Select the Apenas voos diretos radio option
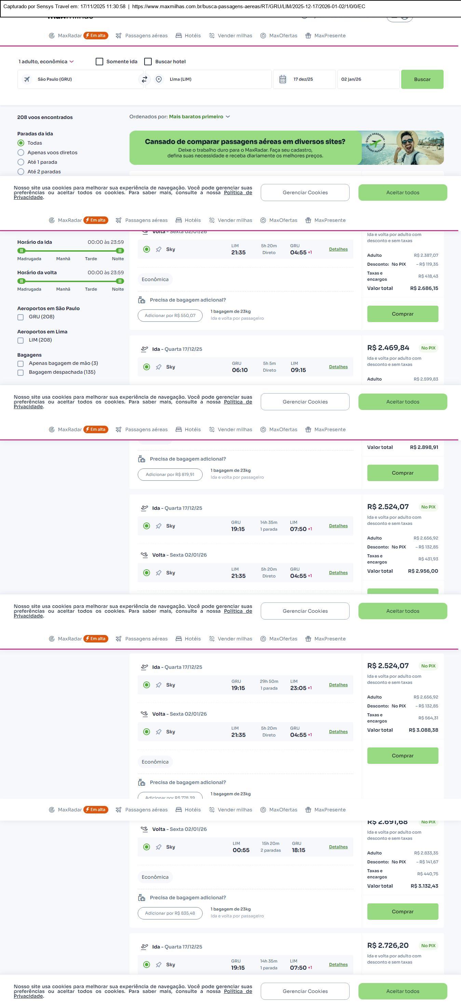The width and height of the screenshot is (461, 1008). (x=21, y=152)
